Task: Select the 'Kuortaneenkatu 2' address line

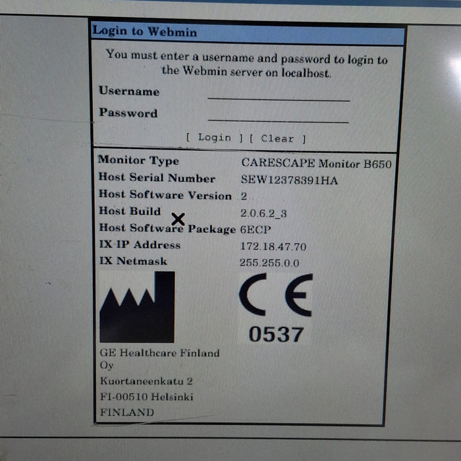Action: click(146, 381)
